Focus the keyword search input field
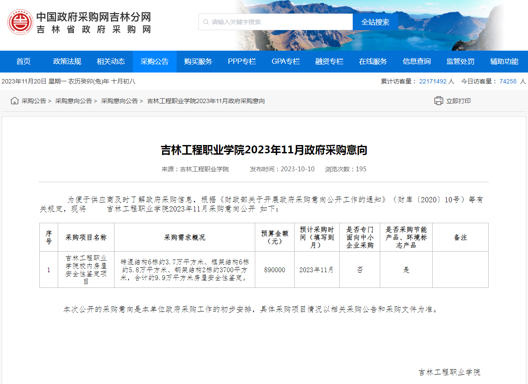528x384 pixels. point(275,22)
